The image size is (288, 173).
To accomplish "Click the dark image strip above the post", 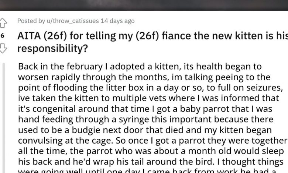I will pyautogui.click(x=144, y=5).
